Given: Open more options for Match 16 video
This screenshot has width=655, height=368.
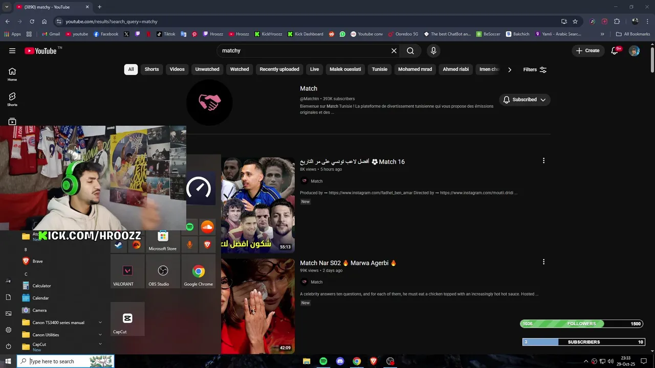Looking at the screenshot, I should tap(543, 160).
